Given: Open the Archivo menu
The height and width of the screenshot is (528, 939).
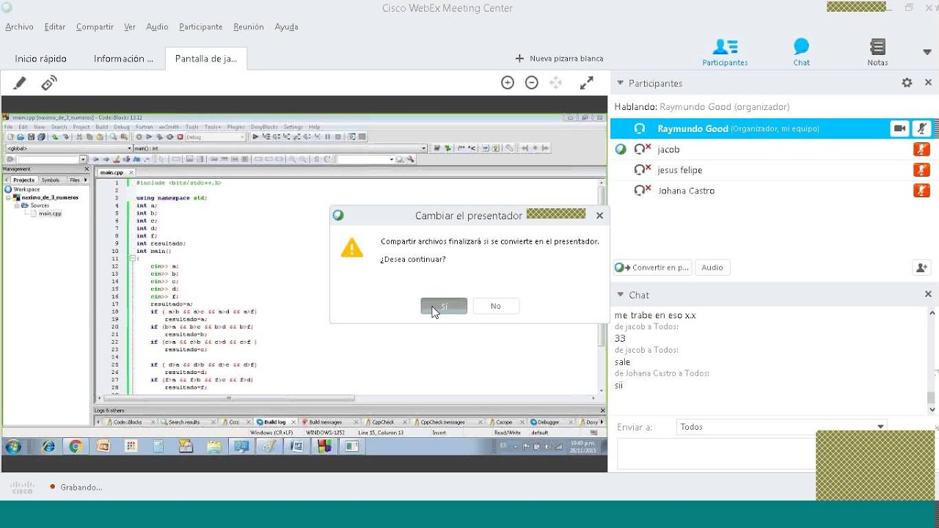Looking at the screenshot, I should (19, 27).
